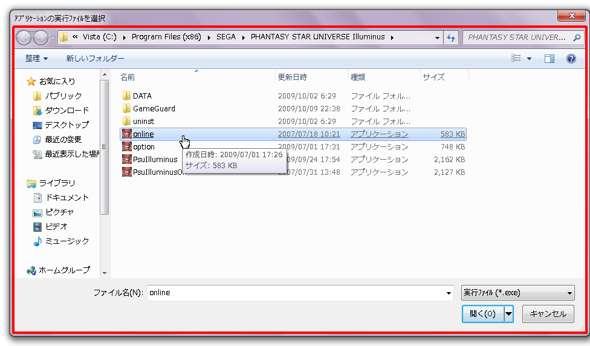Open デスクトップ in sidebar

coord(67,125)
